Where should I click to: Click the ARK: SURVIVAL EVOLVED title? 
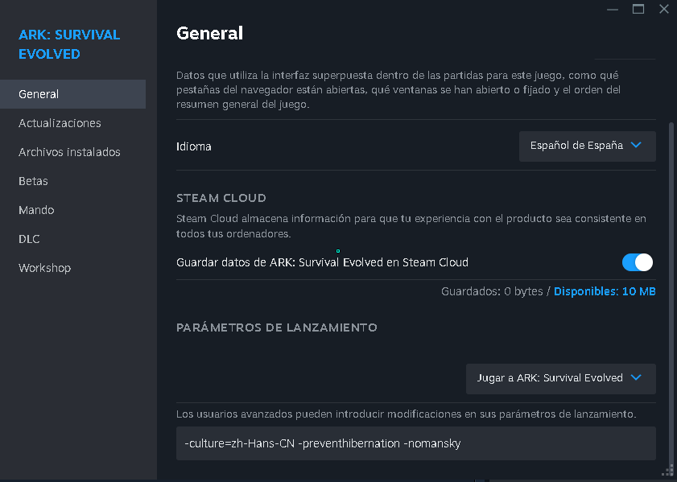69,44
